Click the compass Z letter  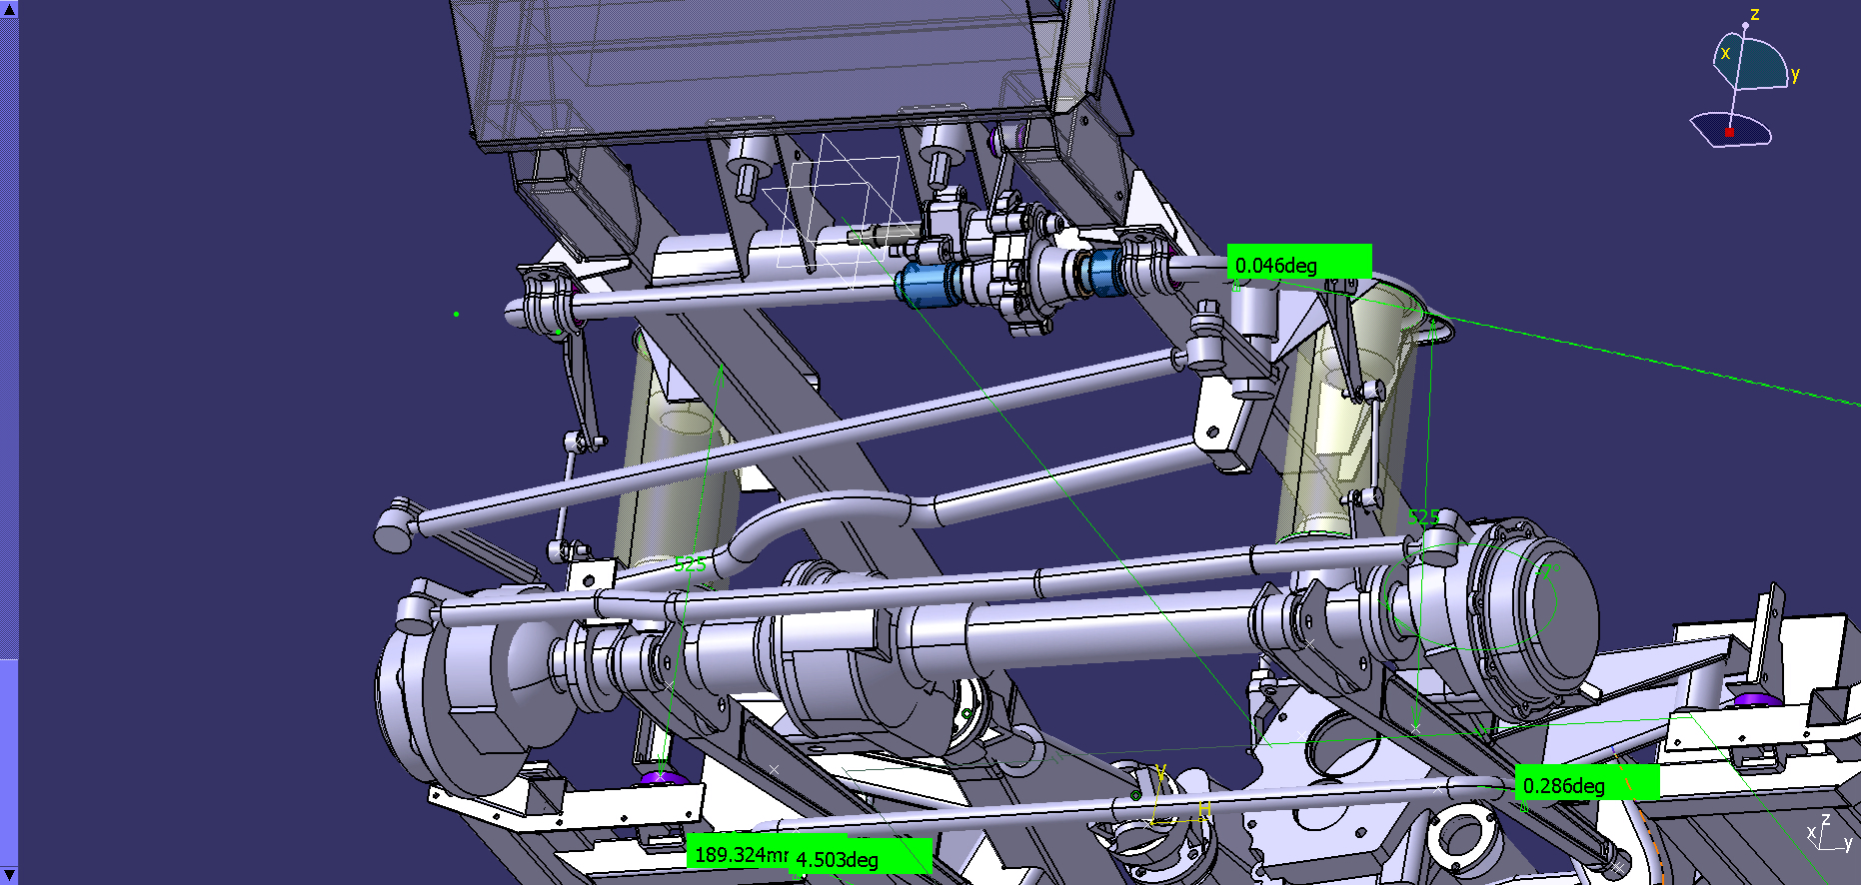click(x=1754, y=14)
